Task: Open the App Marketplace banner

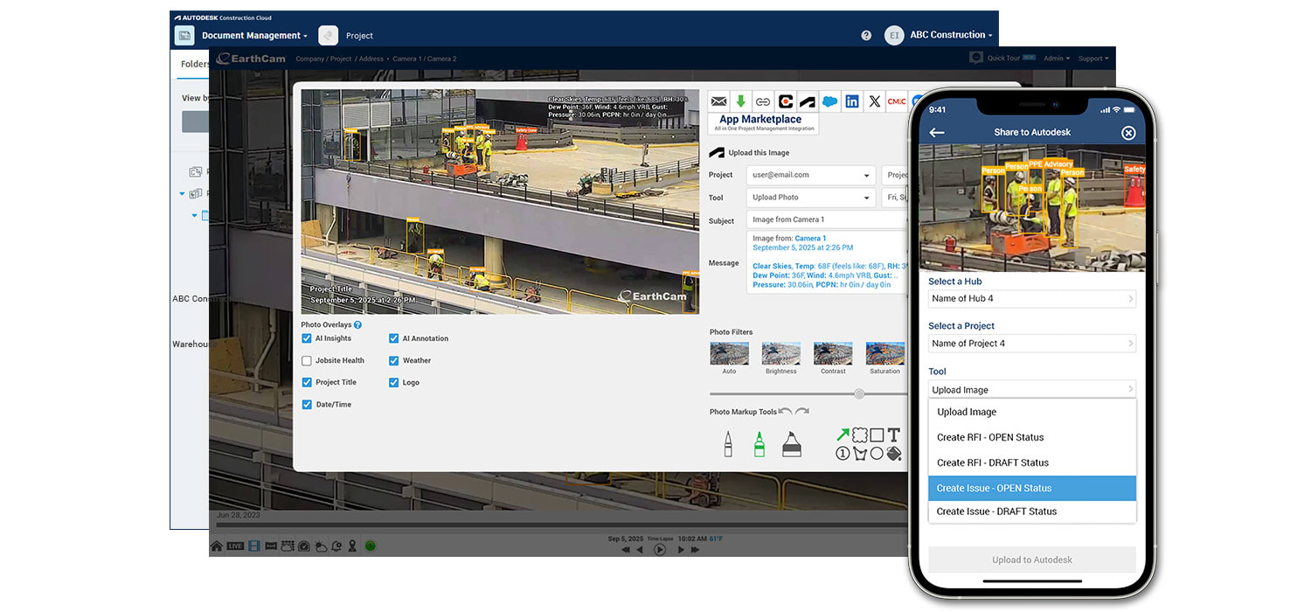Action: tap(763, 123)
